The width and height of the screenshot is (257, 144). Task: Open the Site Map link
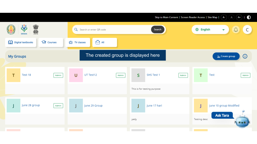[212, 17]
